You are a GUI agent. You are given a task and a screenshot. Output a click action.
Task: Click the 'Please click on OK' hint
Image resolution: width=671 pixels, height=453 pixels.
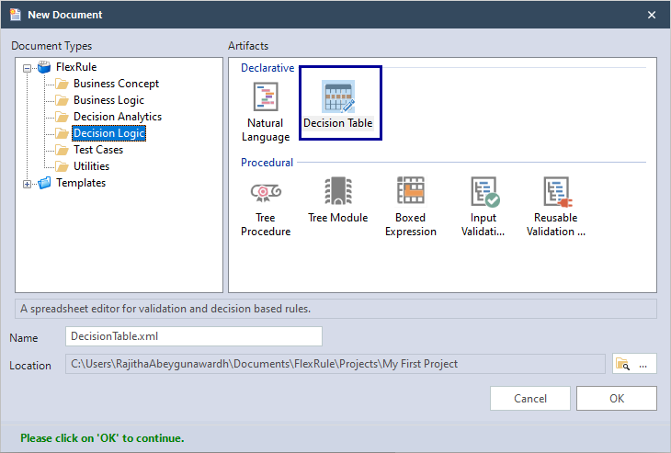click(x=102, y=438)
